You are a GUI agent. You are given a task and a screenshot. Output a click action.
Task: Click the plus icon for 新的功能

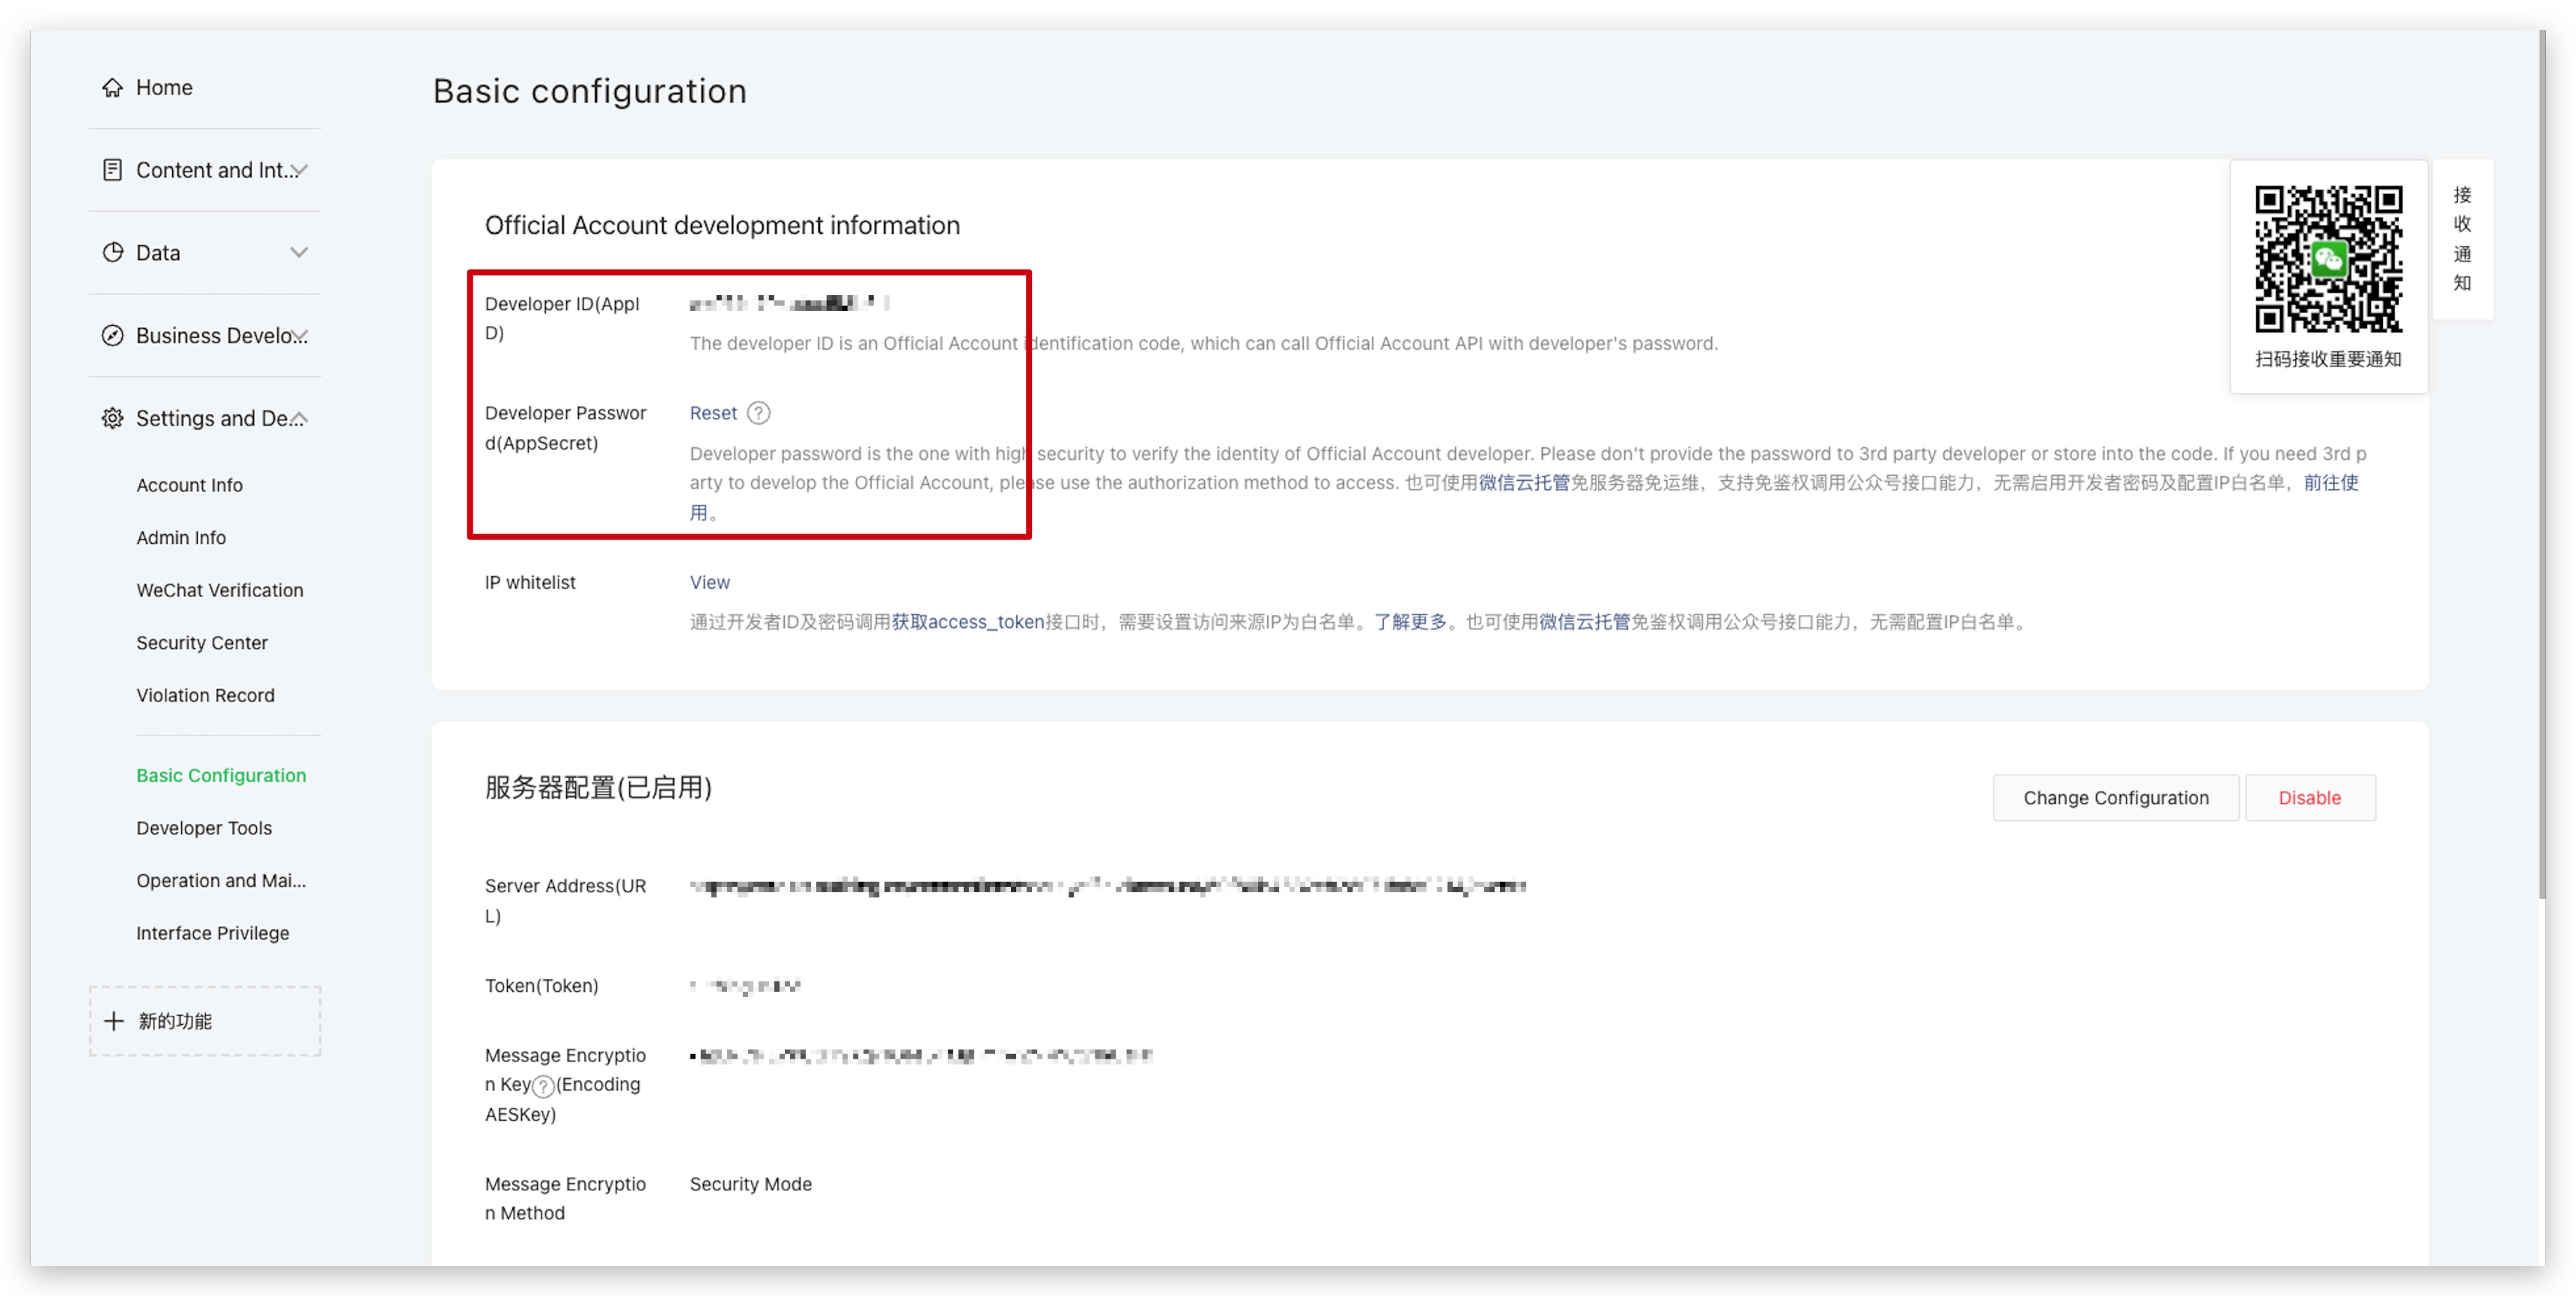point(114,1021)
